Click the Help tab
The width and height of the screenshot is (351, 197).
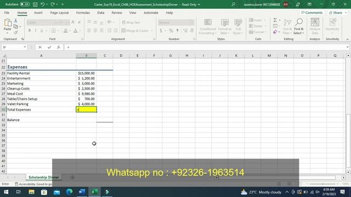point(169,13)
